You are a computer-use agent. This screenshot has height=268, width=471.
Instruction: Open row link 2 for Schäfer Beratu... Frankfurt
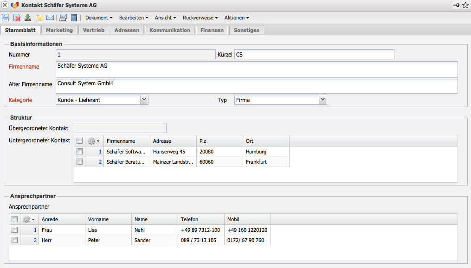[100, 162]
